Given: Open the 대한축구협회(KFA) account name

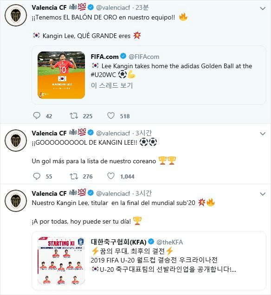Looking at the screenshot, I should coord(119,242).
